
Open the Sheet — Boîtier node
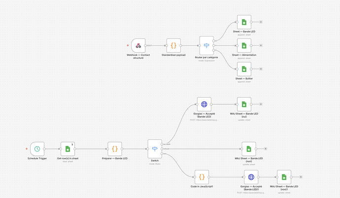click(244, 69)
